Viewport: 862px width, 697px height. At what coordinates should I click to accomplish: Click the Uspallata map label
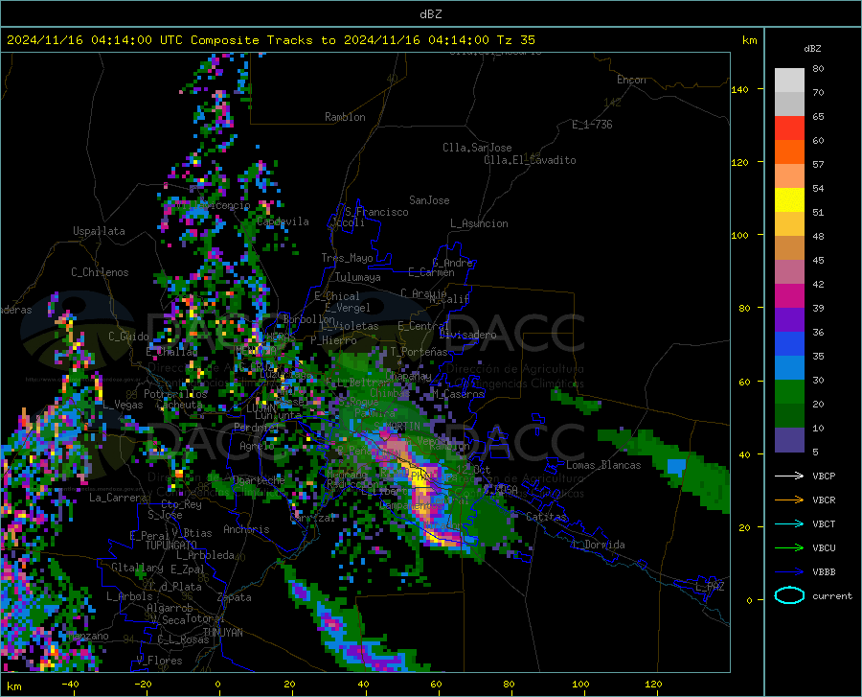(x=99, y=231)
